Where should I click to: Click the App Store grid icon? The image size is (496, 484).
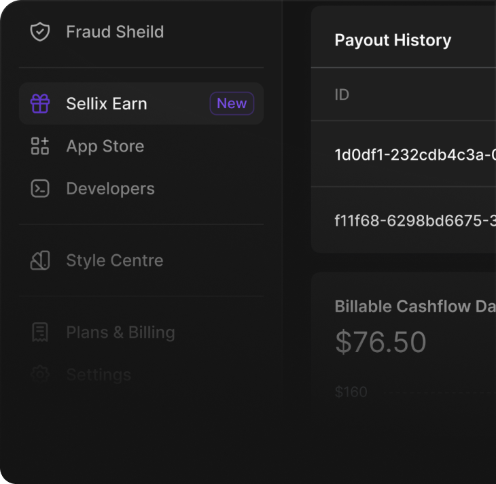click(40, 146)
